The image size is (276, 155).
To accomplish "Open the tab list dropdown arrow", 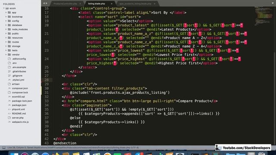I will [x=273, y=3].
